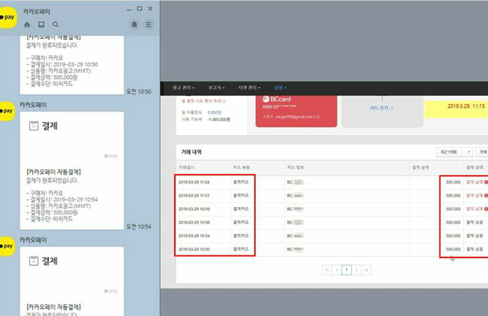Screen dimensions: 488x316
Task: Go to the previous transactions page
Action: [337, 270]
